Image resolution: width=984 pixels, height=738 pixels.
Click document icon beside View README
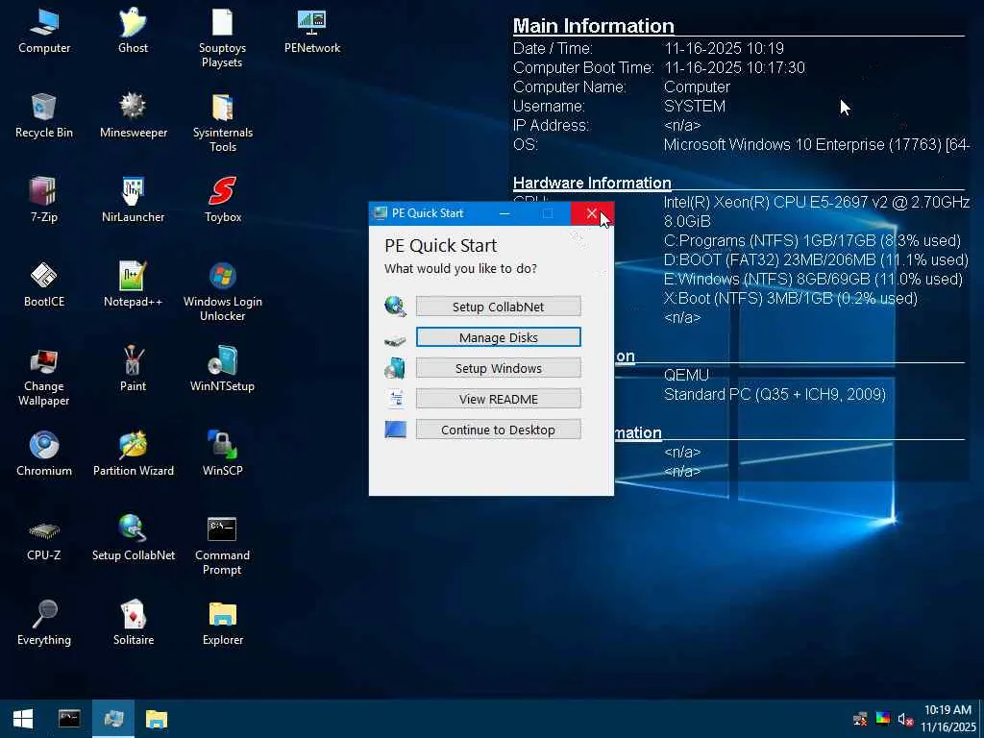pyautogui.click(x=396, y=399)
